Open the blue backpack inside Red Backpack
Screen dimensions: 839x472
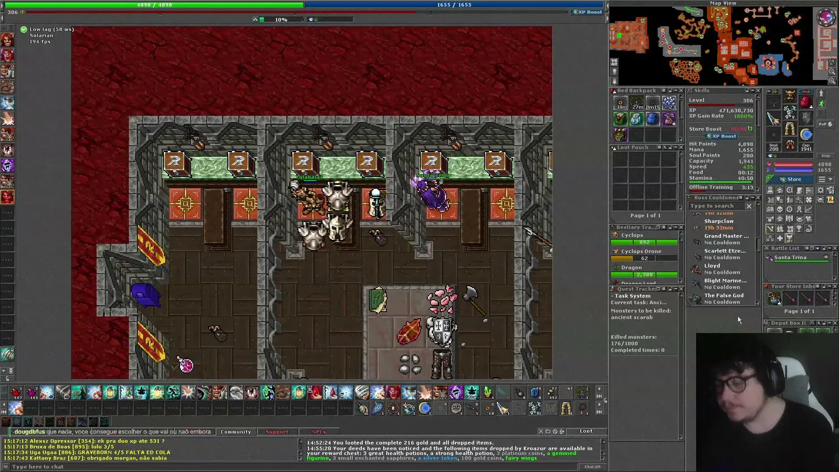pyautogui.click(x=653, y=119)
